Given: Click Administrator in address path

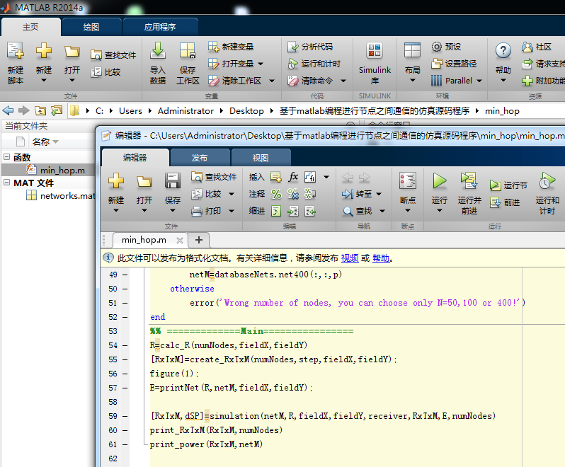Looking at the screenshot, I should (186, 111).
